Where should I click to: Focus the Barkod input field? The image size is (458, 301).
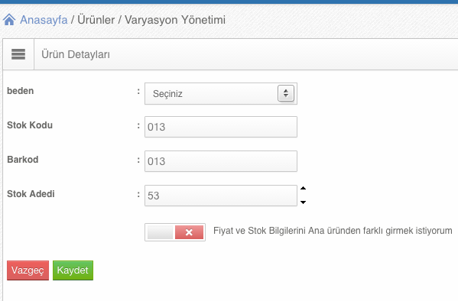221,161
